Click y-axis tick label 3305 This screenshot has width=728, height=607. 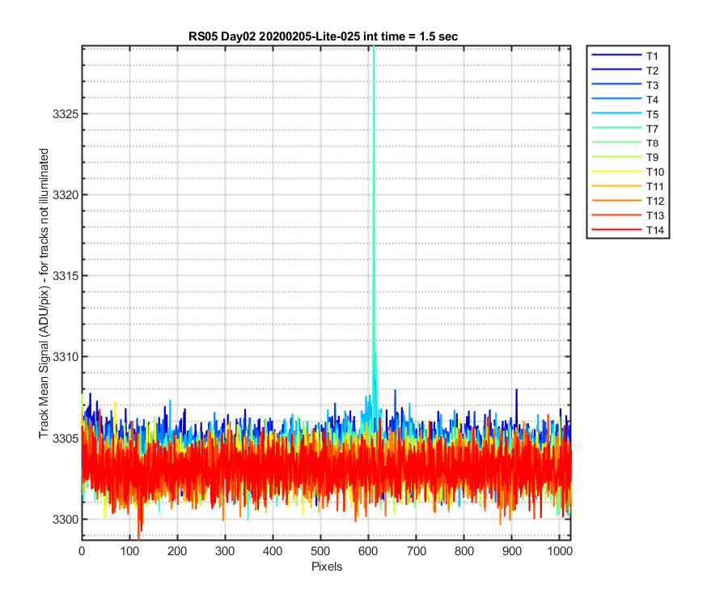coord(66,439)
